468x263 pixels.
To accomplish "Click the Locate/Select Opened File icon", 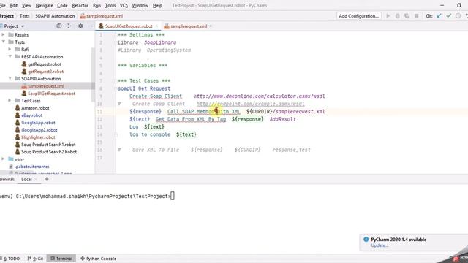I will (x=59, y=26).
